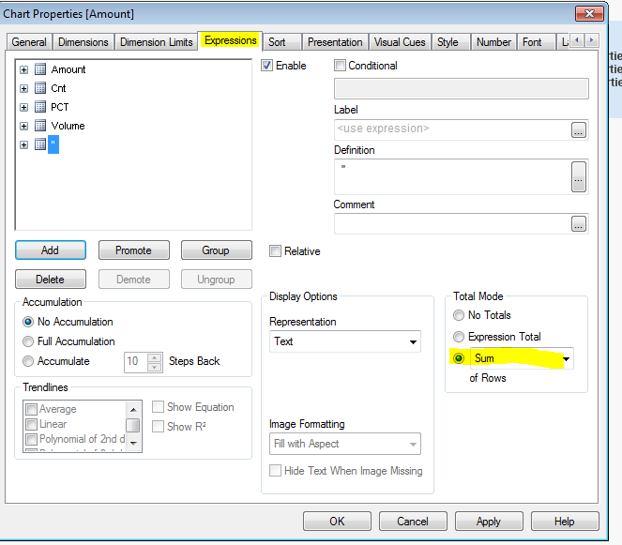Switch to the Dimension Limits tab
Screen dimensions: 622x545
(157, 42)
